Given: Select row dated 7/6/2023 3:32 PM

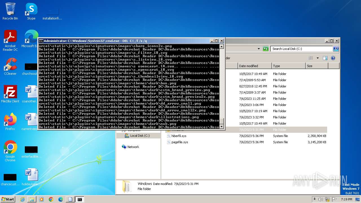Looking at the screenshot, I should tap(276, 117).
